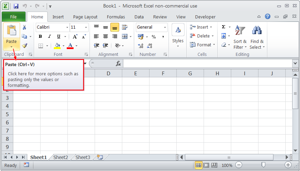Click the Copy icon in Clipboard

pos(24,36)
